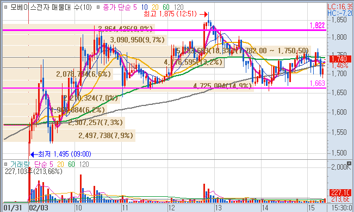The width and height of the screenshot is (354, 212).
Task: Click the LC:16.39 label
Action: 340,7
